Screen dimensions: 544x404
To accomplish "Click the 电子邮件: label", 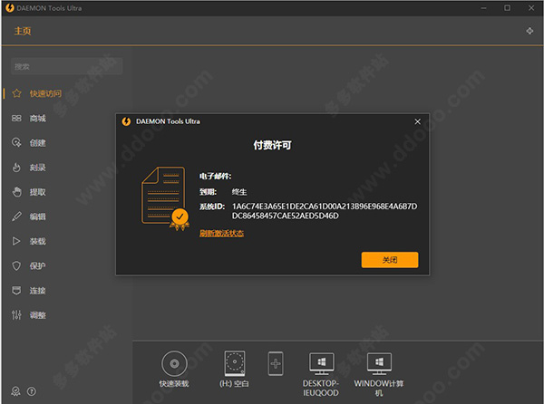I will coord(215,176).
